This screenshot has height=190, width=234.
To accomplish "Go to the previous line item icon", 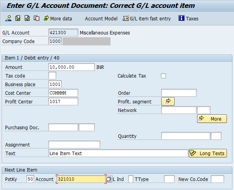I will click(x=18, y=18).
